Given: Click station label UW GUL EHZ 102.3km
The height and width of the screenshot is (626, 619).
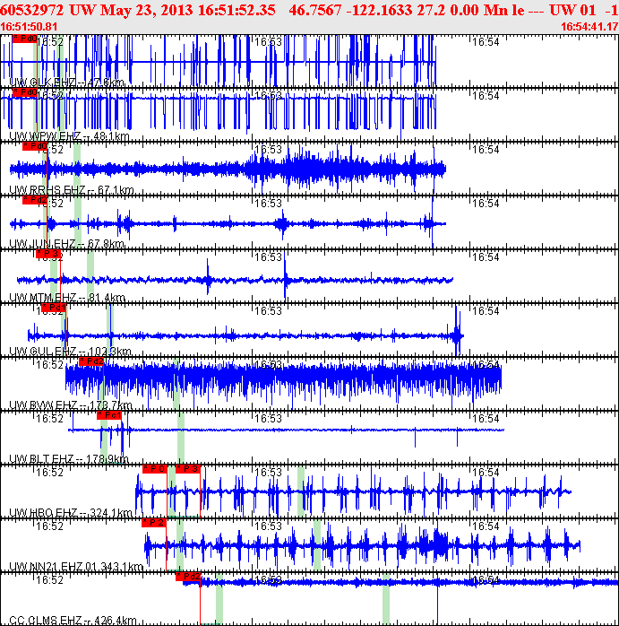Looking at the screenshot, I should click(x=70, y=352).
